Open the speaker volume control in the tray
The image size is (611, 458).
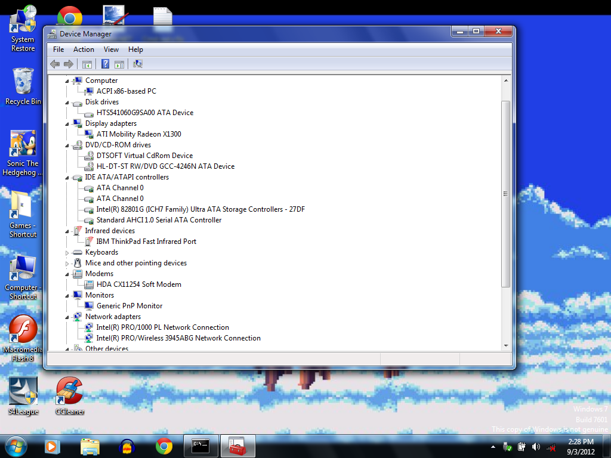pyautogui.click(x=535, y=446)
